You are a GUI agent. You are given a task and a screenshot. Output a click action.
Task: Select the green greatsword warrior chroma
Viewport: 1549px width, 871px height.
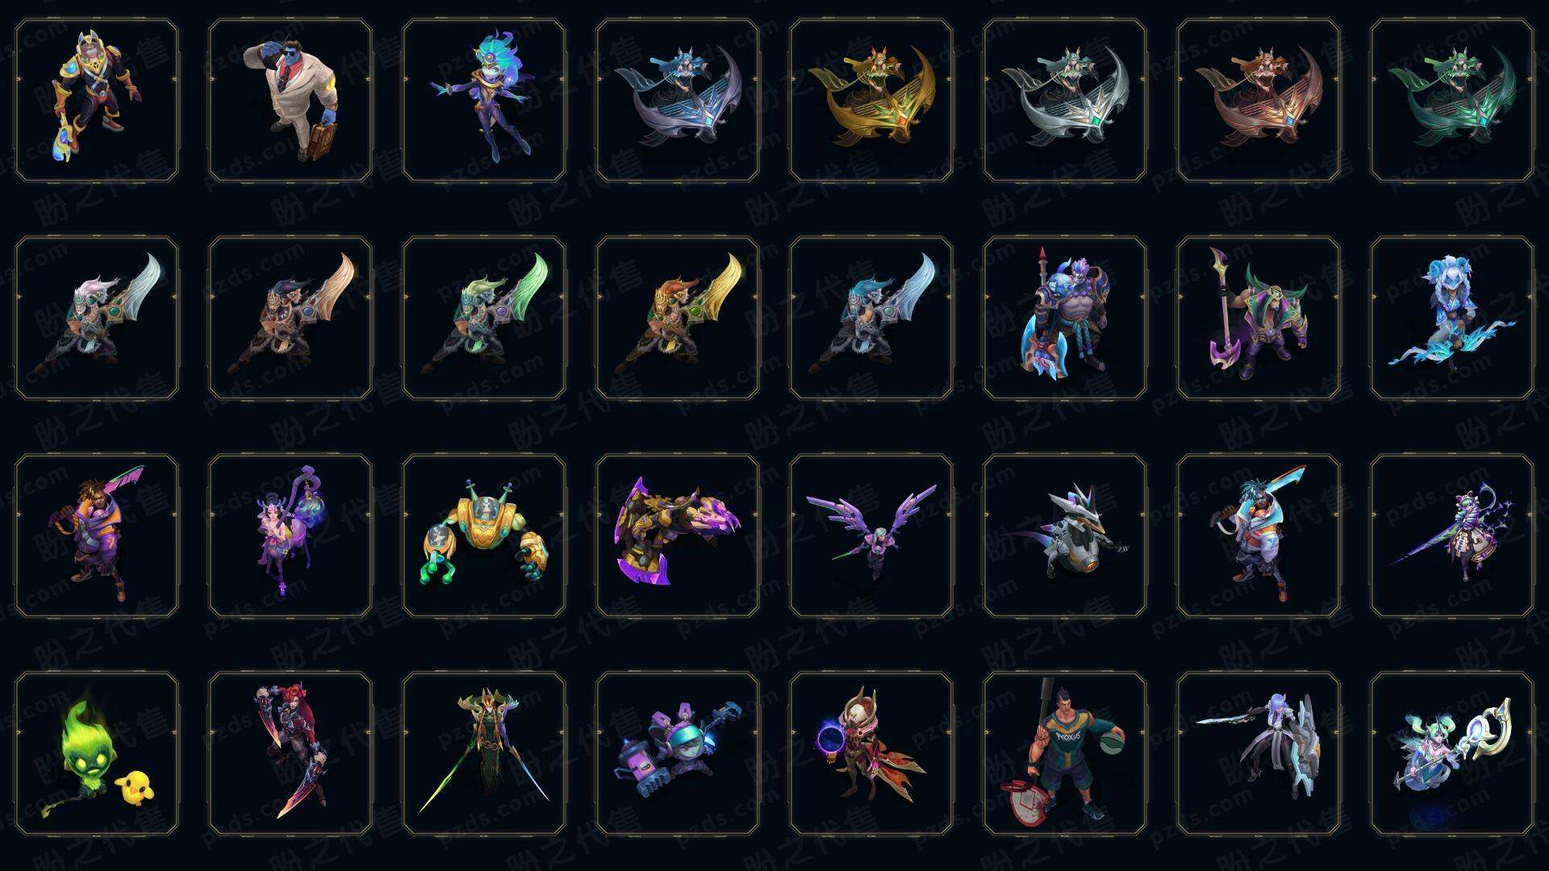point(484,318)
